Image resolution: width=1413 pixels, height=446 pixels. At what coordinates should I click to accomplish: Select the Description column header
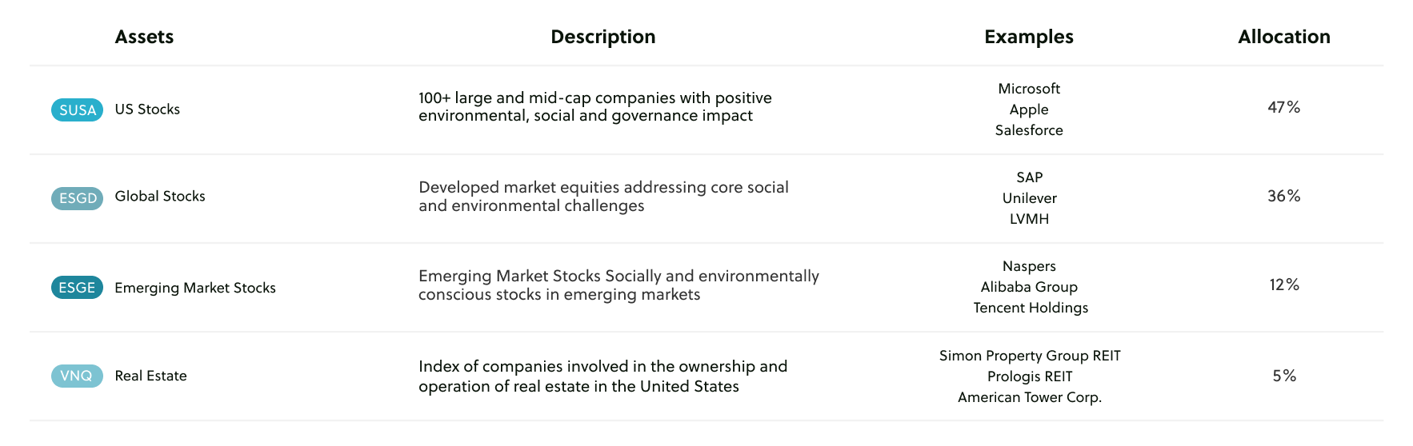602,37
